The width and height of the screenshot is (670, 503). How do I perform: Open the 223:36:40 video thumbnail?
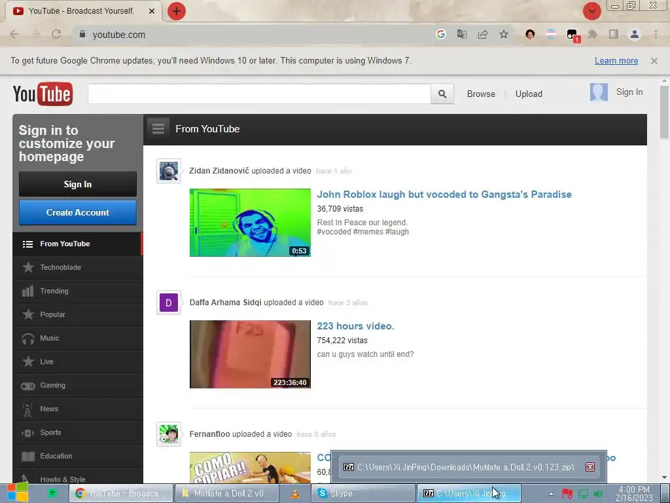tap(250, 354)
